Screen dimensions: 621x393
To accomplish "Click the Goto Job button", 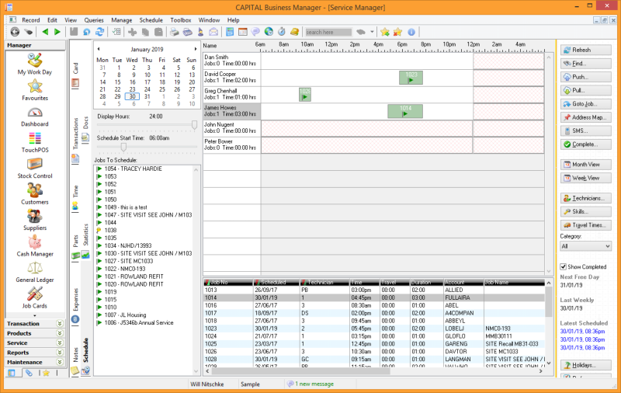I will (585, 104).
